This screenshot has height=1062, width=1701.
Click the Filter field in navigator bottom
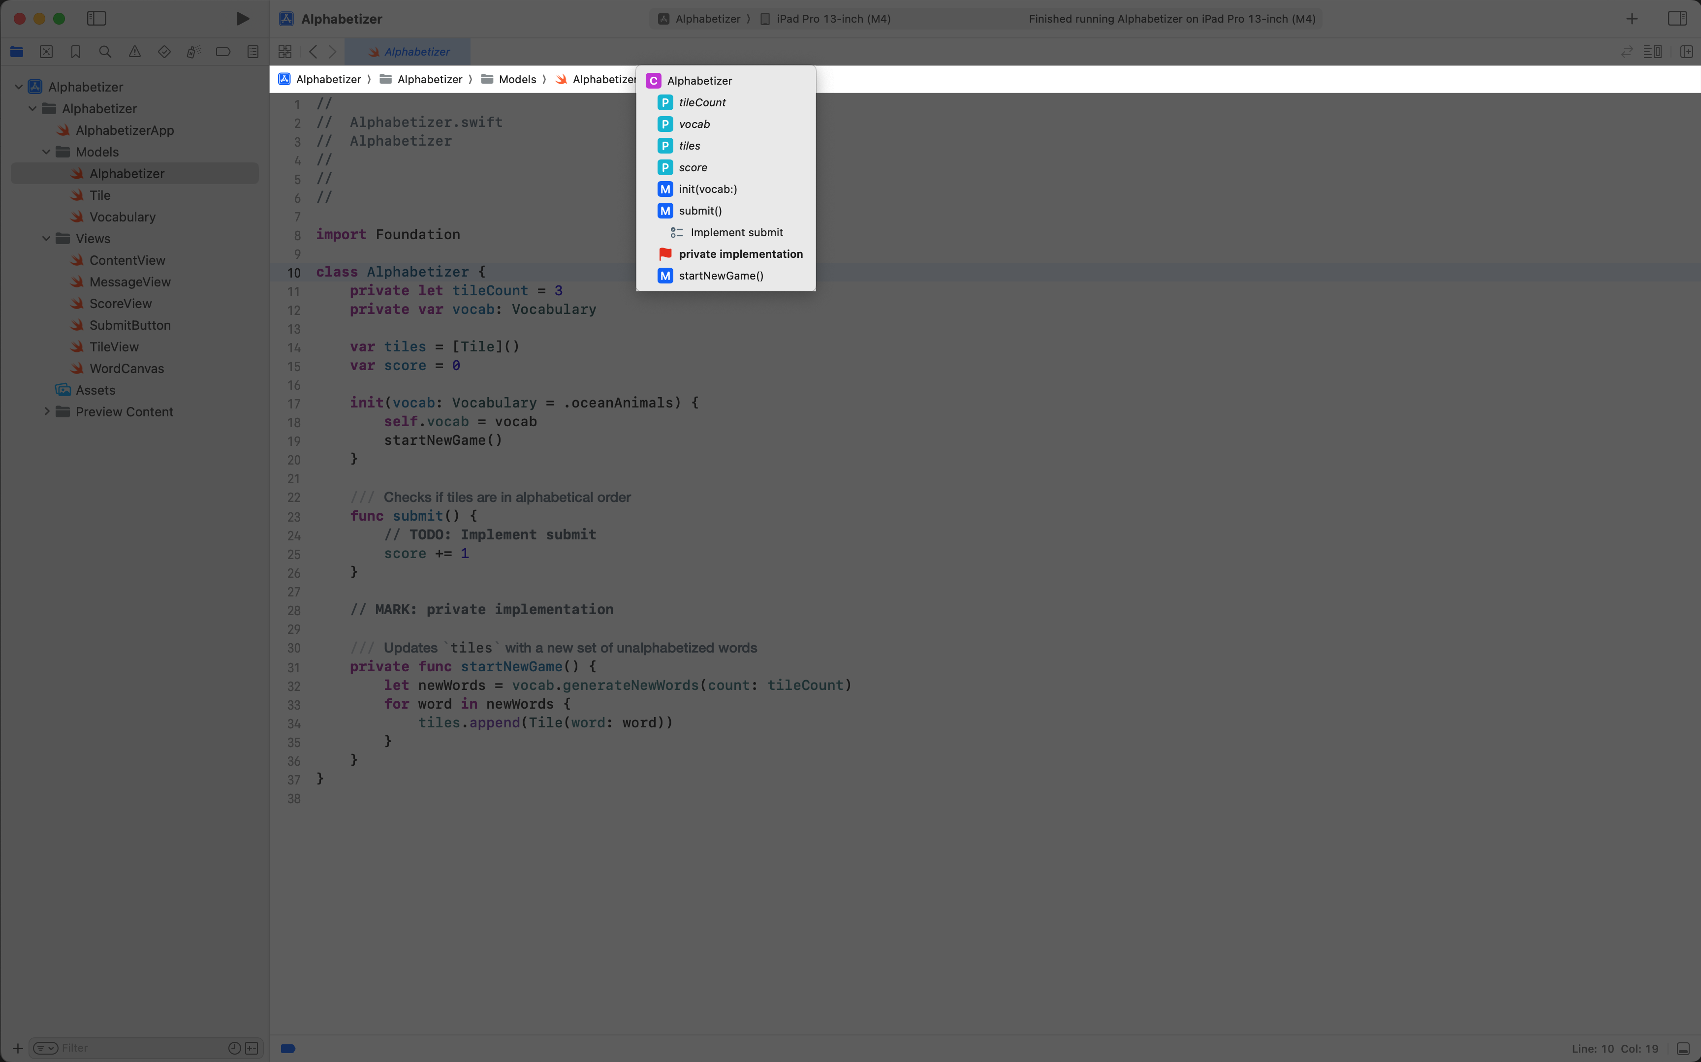point(105,1047)
